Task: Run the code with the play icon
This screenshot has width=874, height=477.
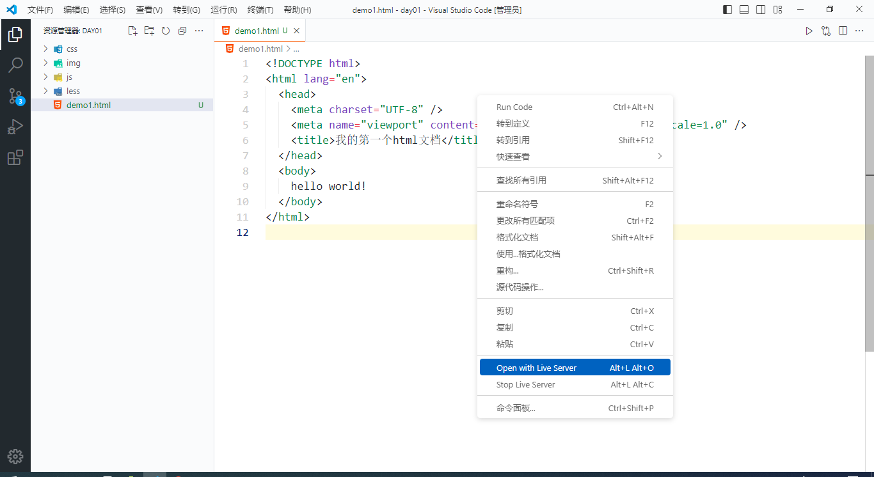Action: click(x=809, y=31)
